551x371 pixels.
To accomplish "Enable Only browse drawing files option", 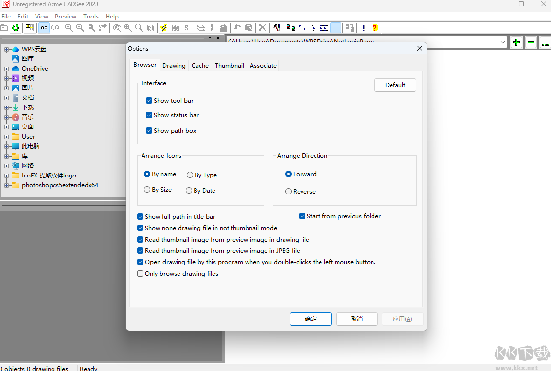I will pyautogui.click(x=141, y=274).
